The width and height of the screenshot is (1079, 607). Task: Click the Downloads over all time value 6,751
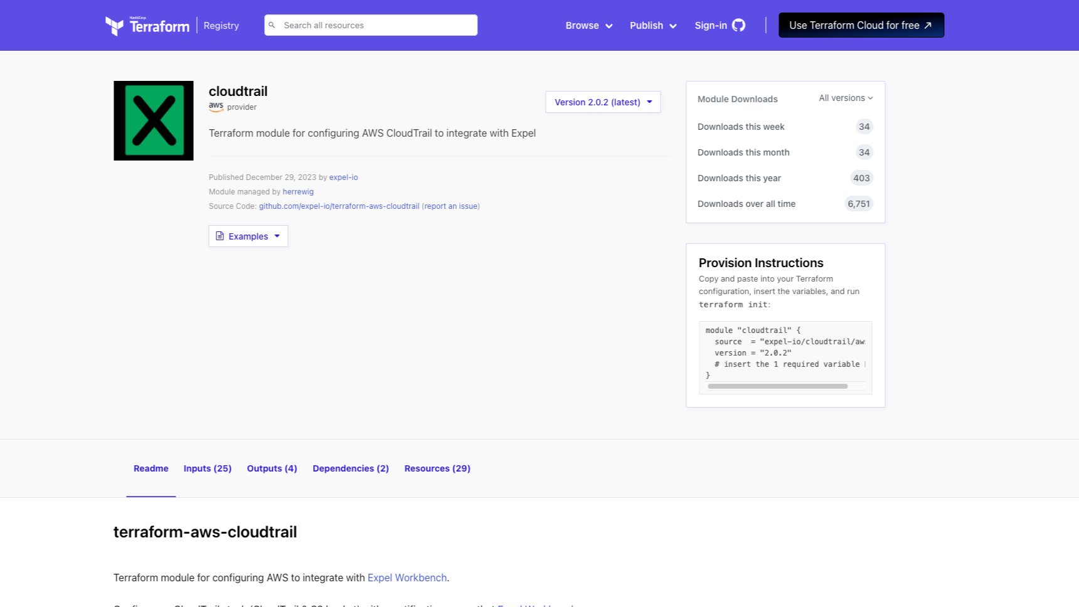pyautogui.click(x=859, y=204)
